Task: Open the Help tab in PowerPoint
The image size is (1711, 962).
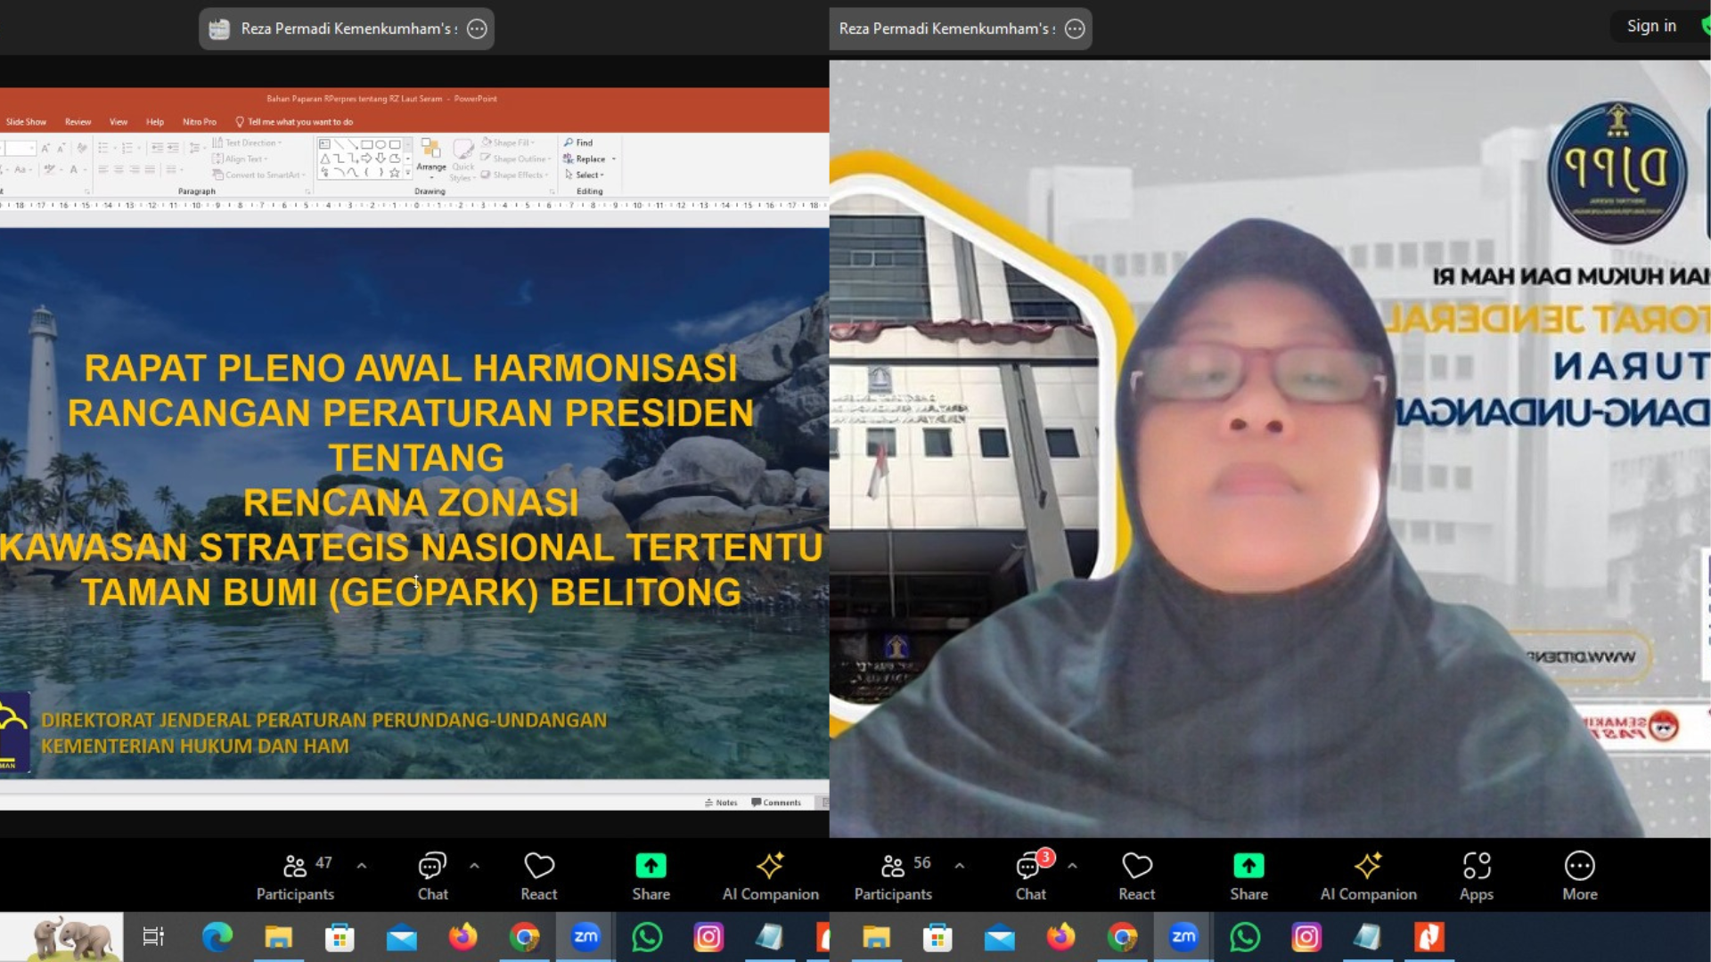Action: click(x=155, y=122)
